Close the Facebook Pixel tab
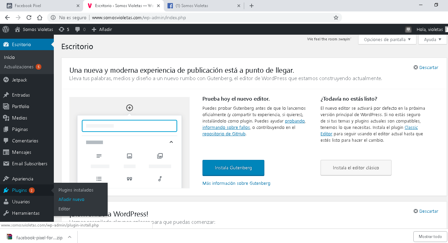This screenshot has height=243, width=448. click(x=78, y=6)
